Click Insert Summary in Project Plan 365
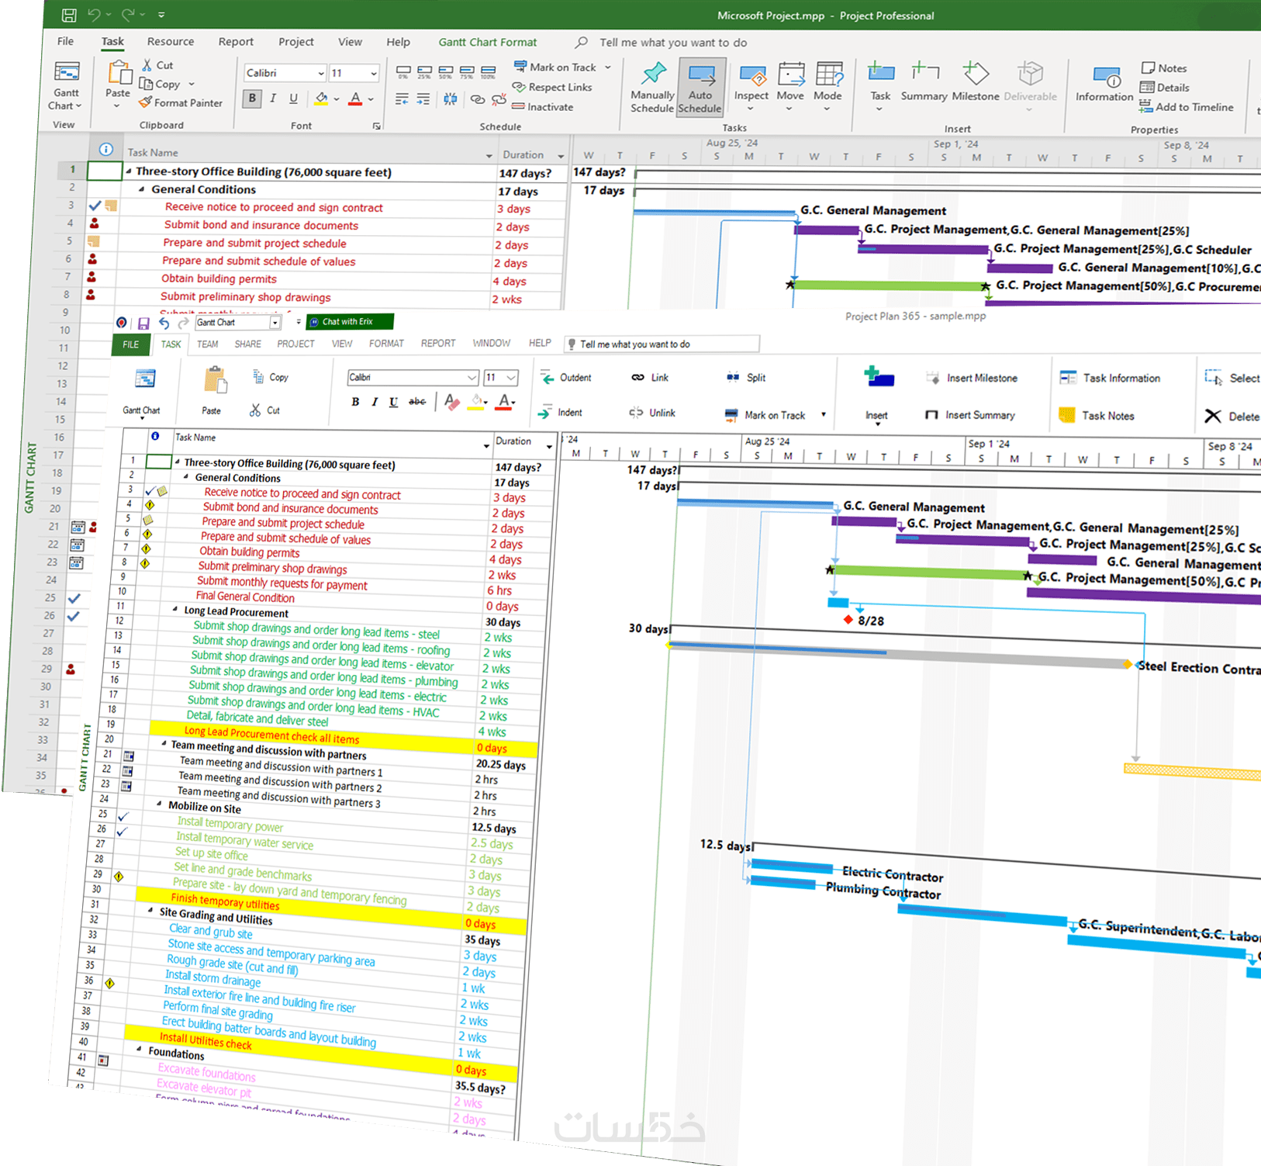This screenshot has height=1166, width=1261. [x=970, y=415]
